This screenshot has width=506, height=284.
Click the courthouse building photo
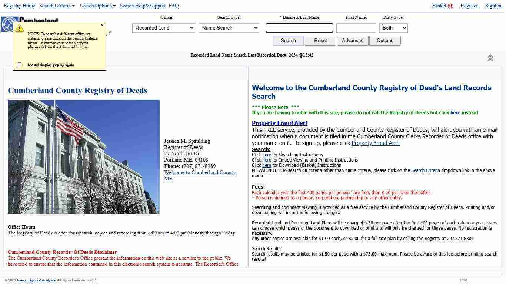click(84, 156)
